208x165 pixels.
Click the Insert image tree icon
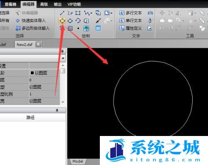click(86, 29)
